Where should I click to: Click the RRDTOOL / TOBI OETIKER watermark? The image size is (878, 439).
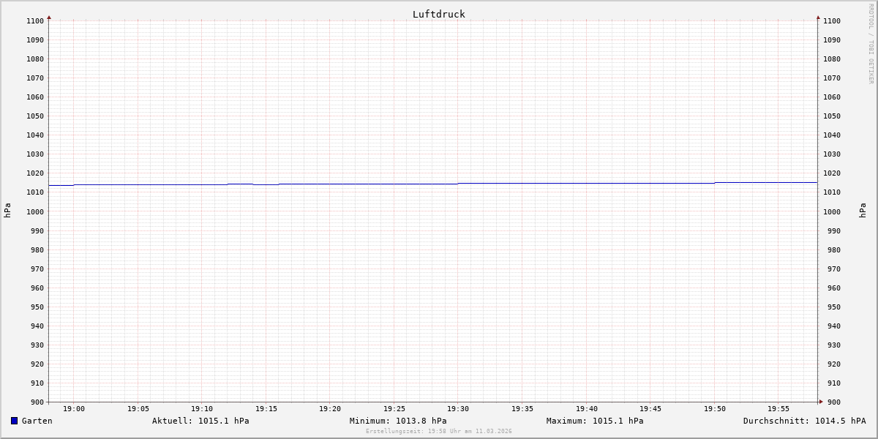click(871, 44)
